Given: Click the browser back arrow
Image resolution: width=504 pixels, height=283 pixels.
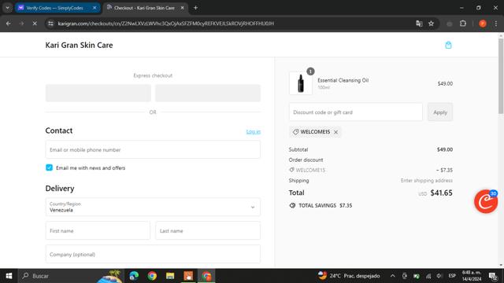Looking at the screenshot, I should (9, 24).
